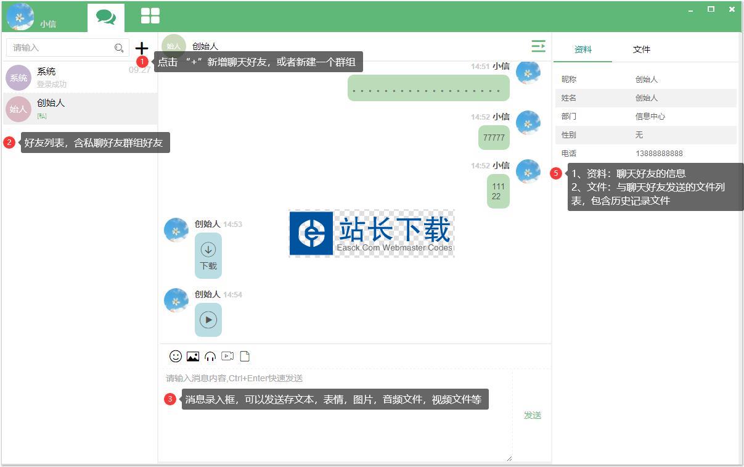Click the 小信 profile avatar in header
Image resolution: width=744 pixels, height=467 pixels.
coord(20,17)
